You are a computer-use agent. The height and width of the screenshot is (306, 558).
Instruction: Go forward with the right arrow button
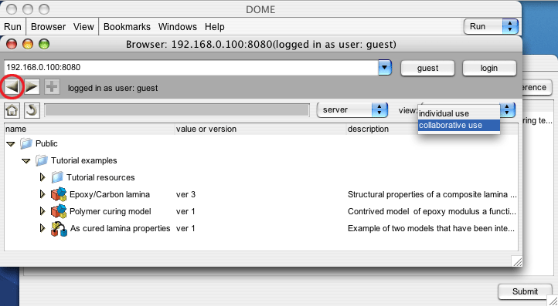tap(32, 87)
